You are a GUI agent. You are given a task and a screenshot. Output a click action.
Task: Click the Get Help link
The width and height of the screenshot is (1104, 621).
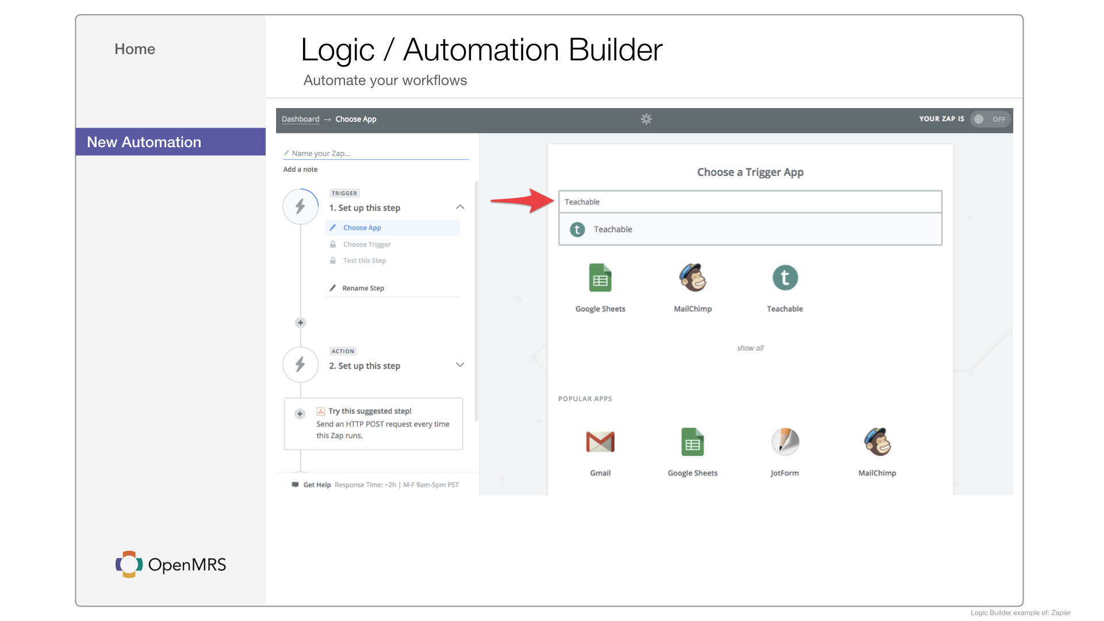pos(317,485)
